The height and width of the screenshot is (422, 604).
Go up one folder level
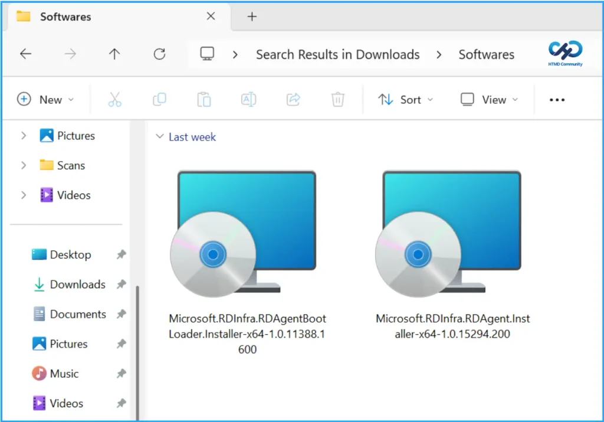[x=114, y=54]
